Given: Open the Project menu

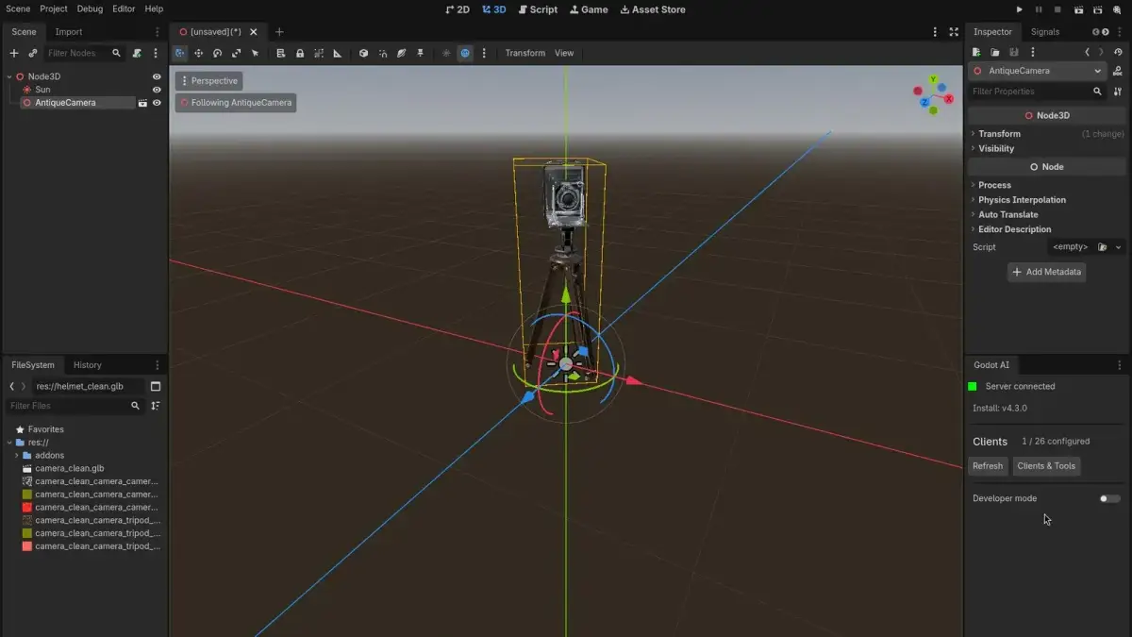Looking at the screenshot, I should tap(54, 8).
